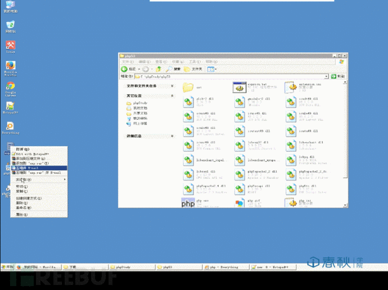Choose Copy in the context menu
Screen dimensions: 388x290
pos(39,191)
